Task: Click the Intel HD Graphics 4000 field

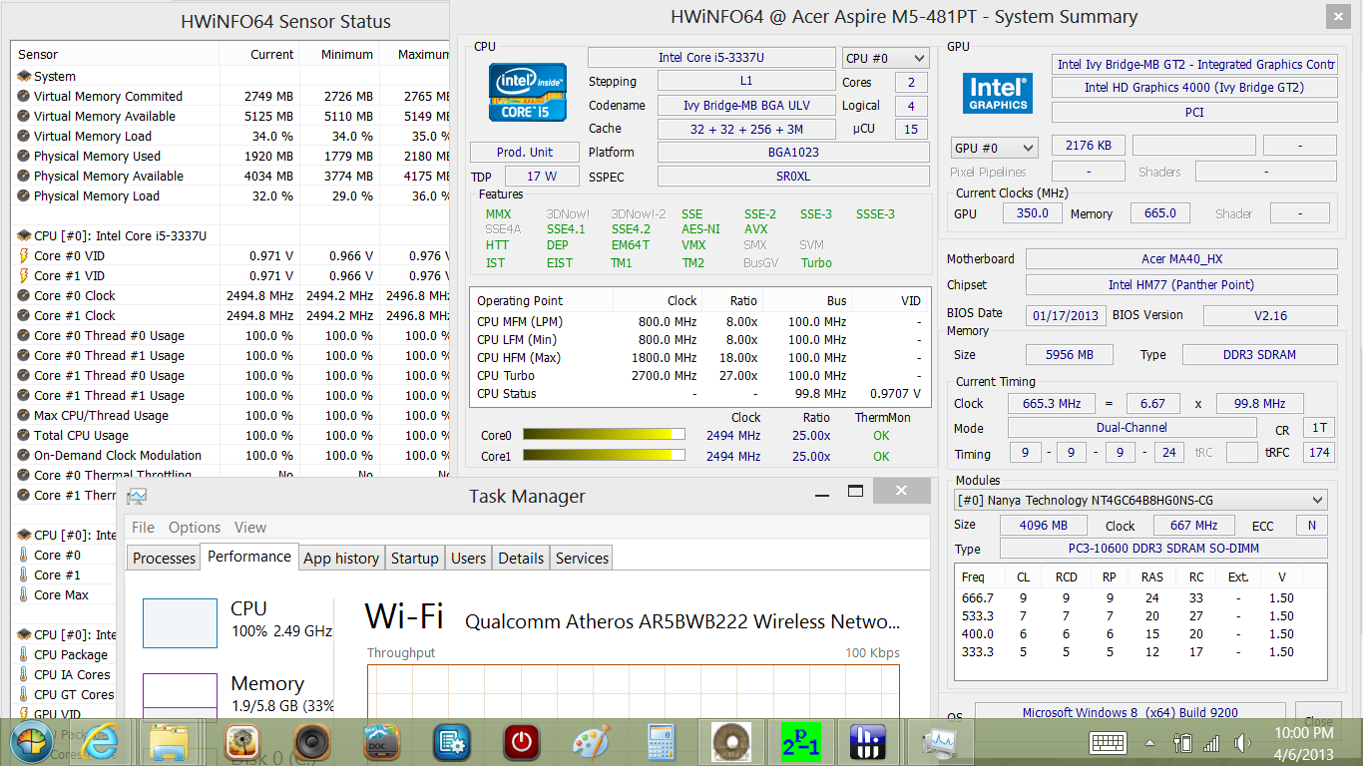Action: point(1194,88)
